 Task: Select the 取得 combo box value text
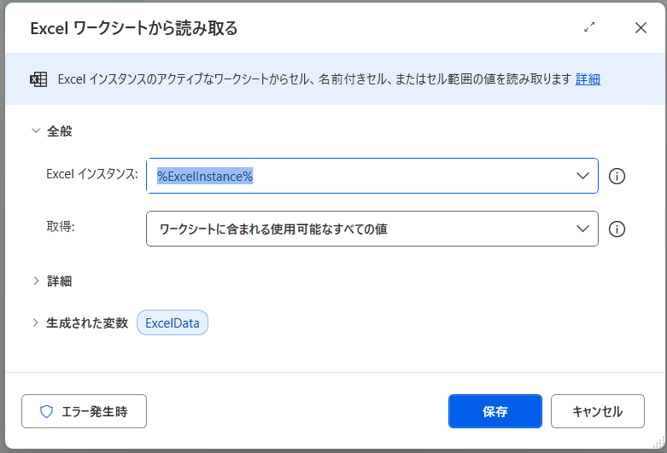(273, 229)
